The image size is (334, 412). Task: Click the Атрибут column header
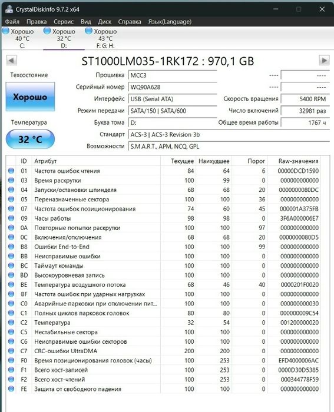(96, 161)
